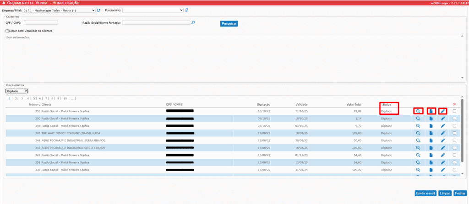
Task: Refresh the Empresa/Filial list
Action: tap(98, 10)
